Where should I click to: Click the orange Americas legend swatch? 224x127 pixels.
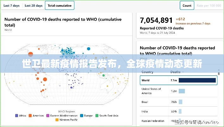(30, 116)
